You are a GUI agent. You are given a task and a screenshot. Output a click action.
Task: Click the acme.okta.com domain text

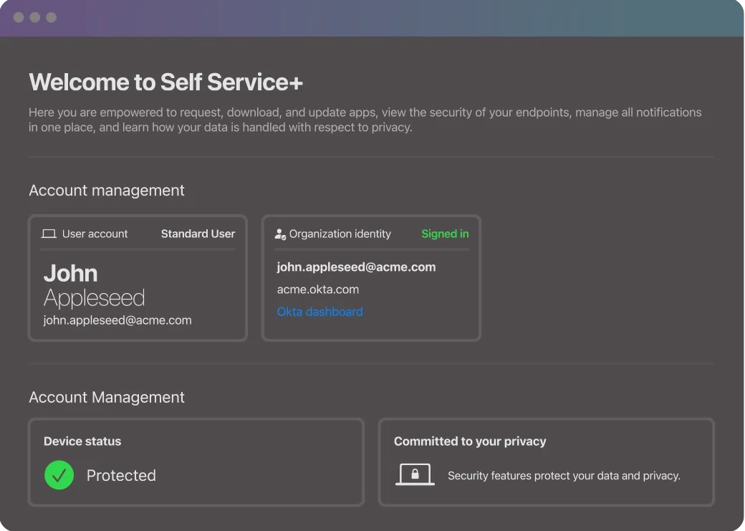(318, 290)
